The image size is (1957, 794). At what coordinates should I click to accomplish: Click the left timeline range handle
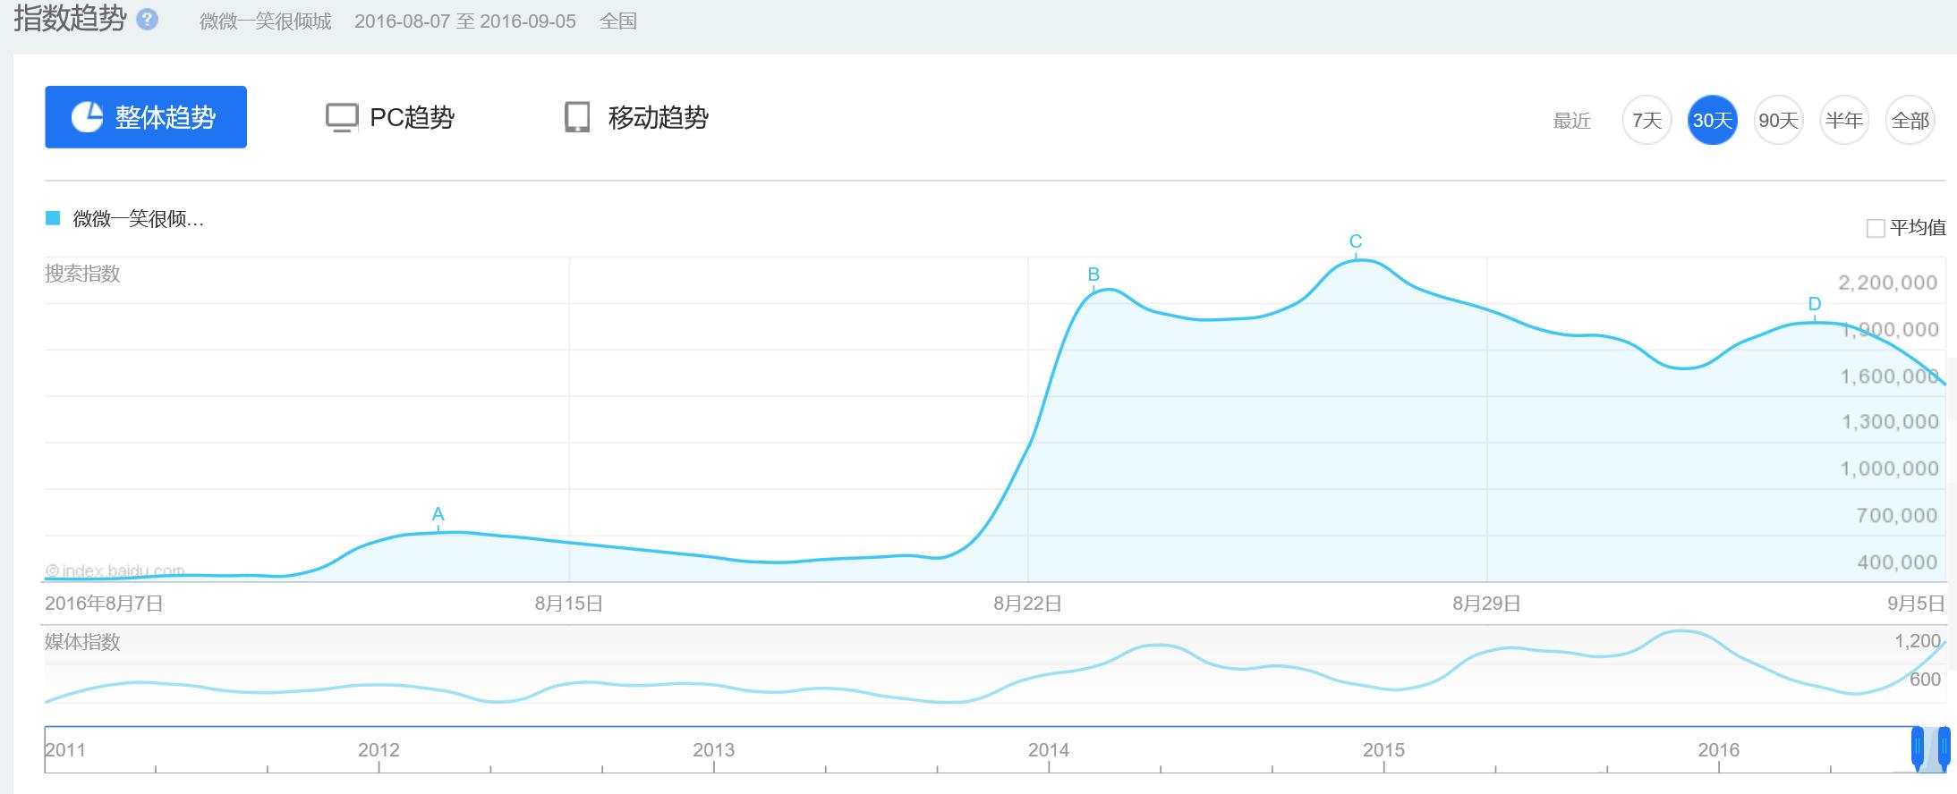(1918, 748)
